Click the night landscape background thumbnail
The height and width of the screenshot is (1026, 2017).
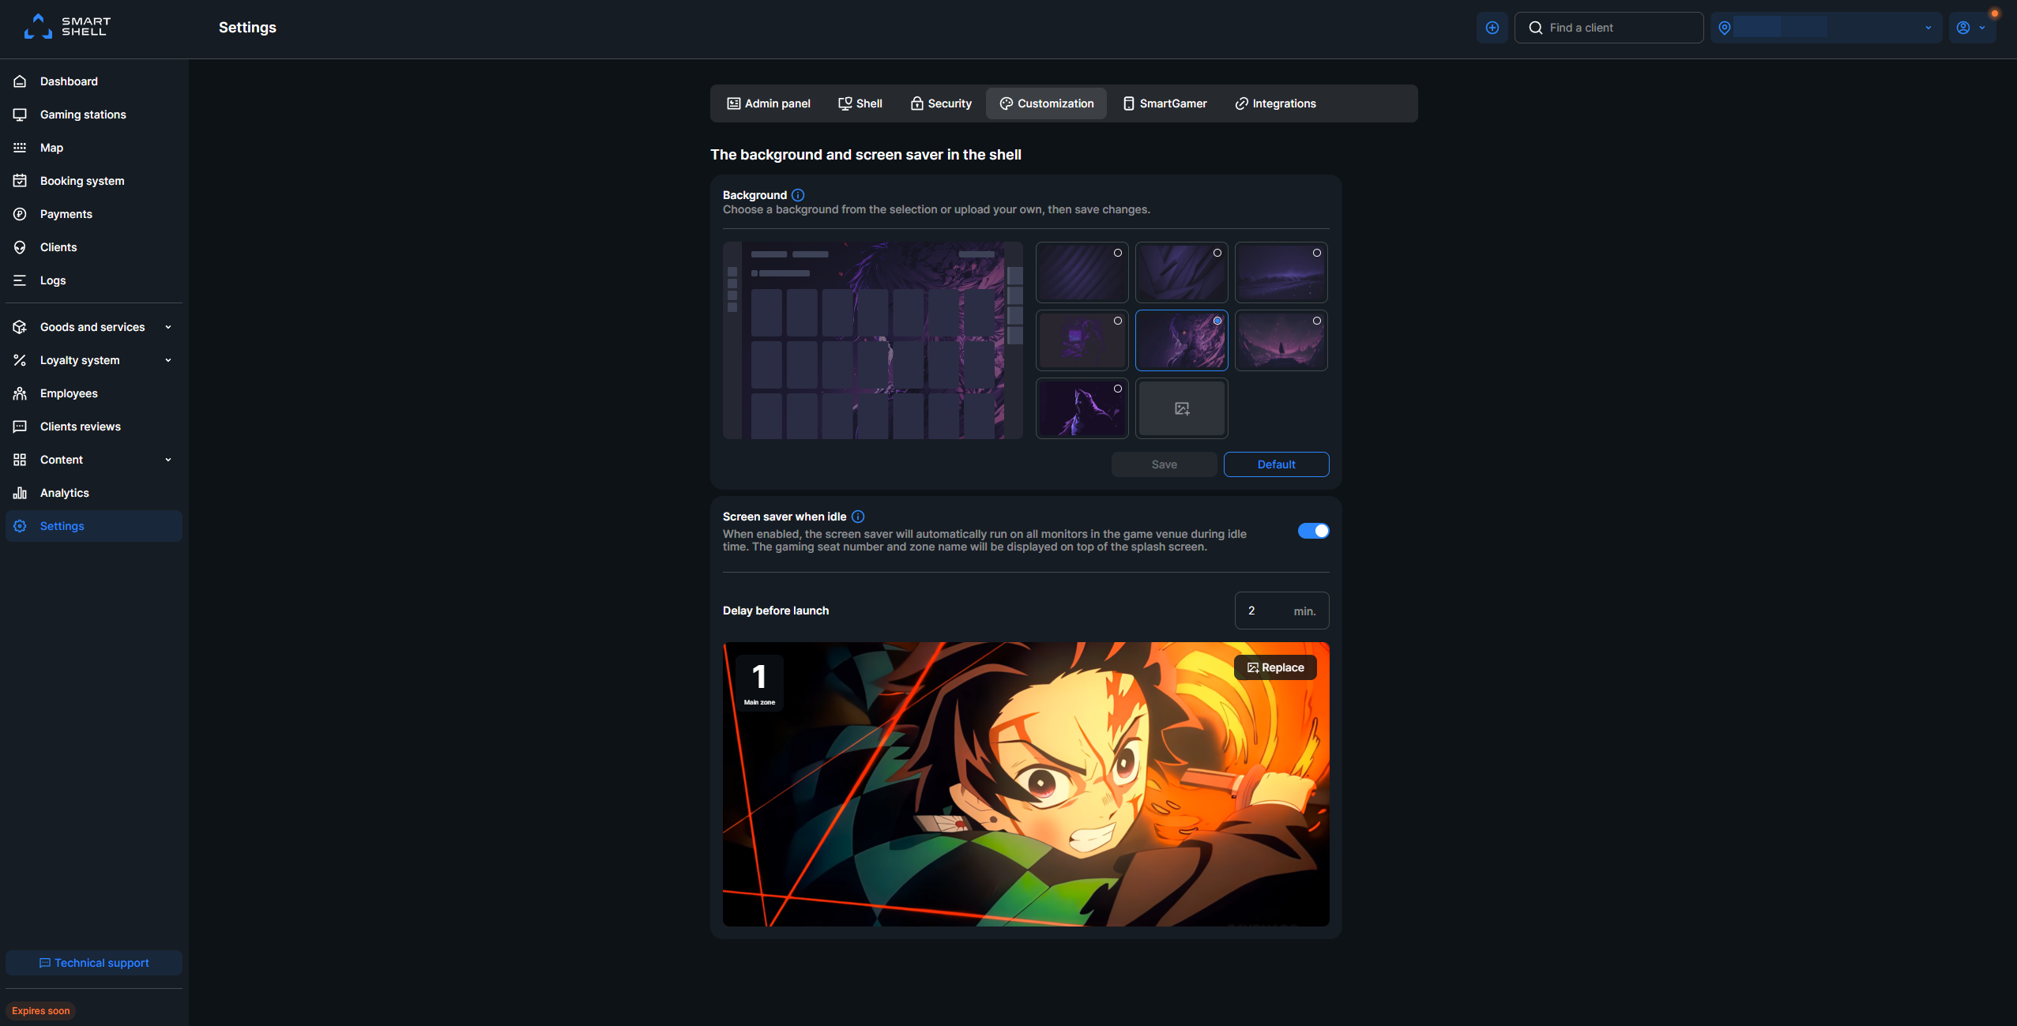(1281, 272)
